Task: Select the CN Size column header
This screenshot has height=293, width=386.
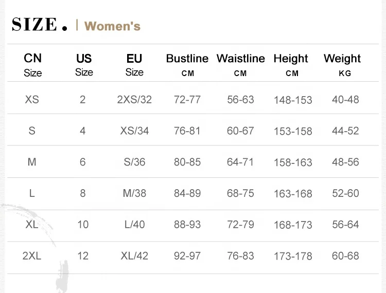Action: [x=32, y=65]
